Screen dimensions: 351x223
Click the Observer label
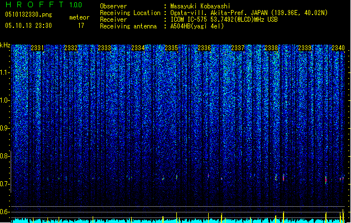pyautogui.click(x=113, y=6)
